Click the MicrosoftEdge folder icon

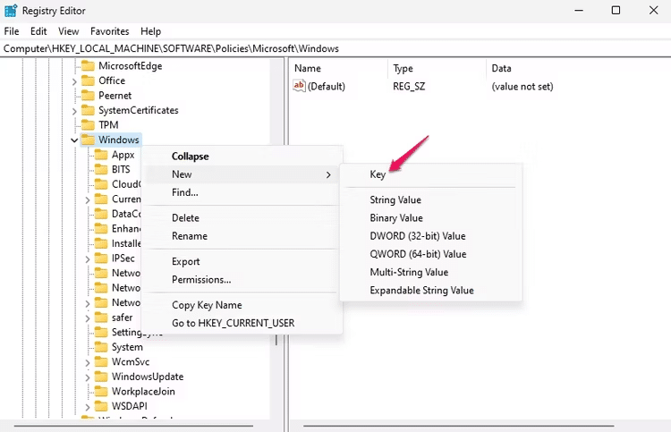tap(88, 66)
